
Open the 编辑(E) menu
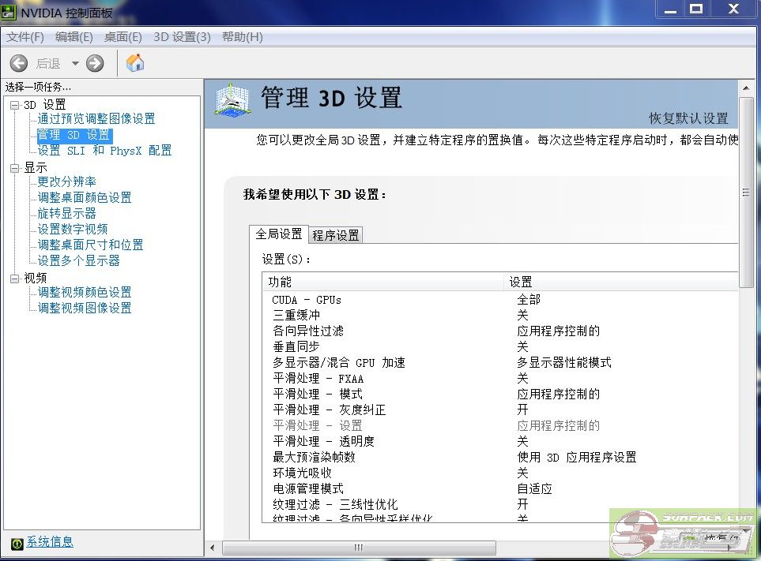tap(73, 37)
